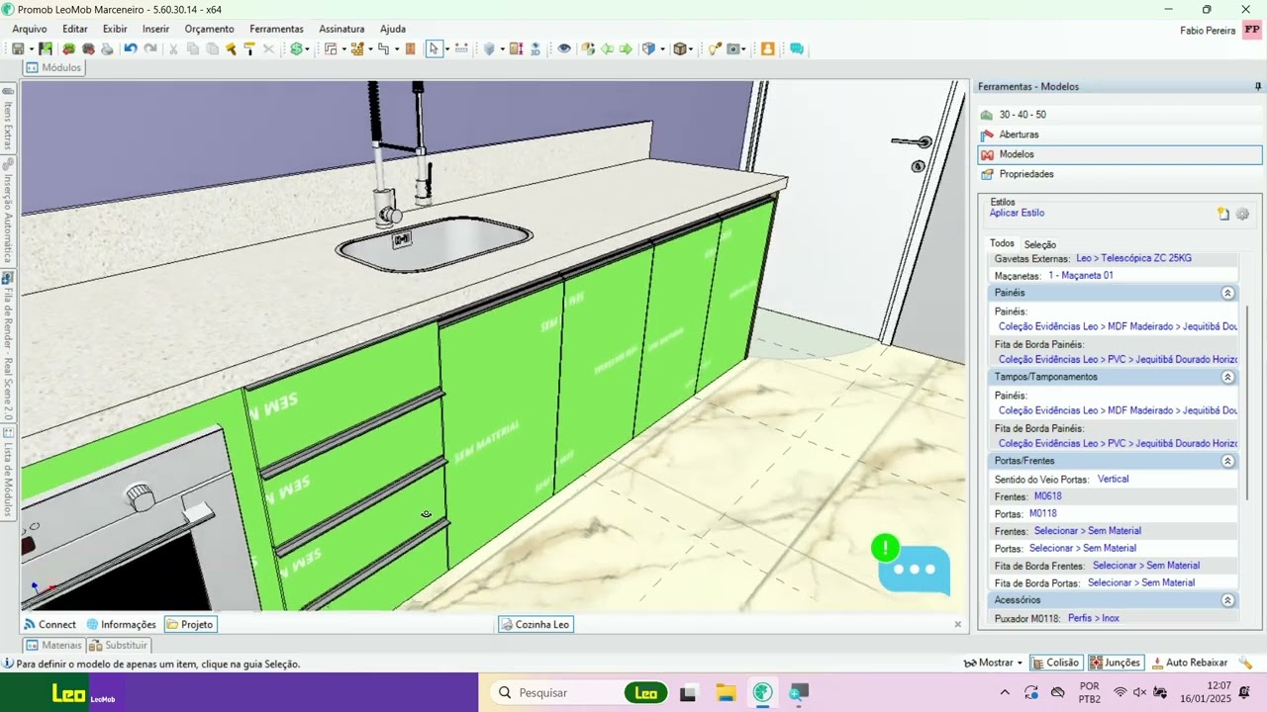Image resolution: width=1267 pixels, height=712 pixels.
Task: Click the wrench settings icon in status bar
Action: click(x=1245, y=663)
